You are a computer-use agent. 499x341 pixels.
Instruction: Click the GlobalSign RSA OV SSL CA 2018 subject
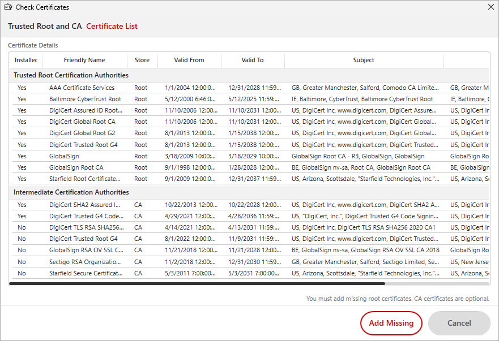pos(365,250)
